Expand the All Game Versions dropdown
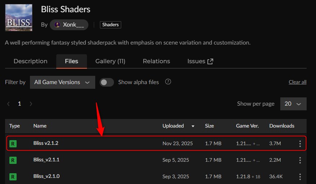This screenshot has height=184, width=316. coord(62,82)
